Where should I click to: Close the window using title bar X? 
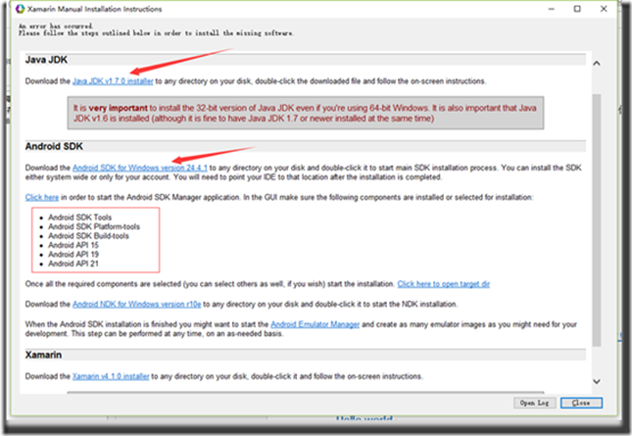coord(604,9)
